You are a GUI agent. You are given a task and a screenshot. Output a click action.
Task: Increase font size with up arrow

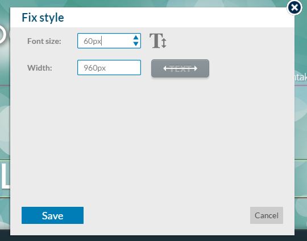[136, 38]
